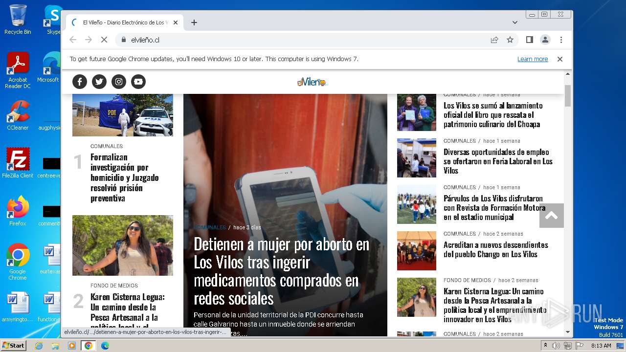Open Acrobat Reader DC desktop icon
This screenshot has height=352, width=626.
(x=18, y=71)
